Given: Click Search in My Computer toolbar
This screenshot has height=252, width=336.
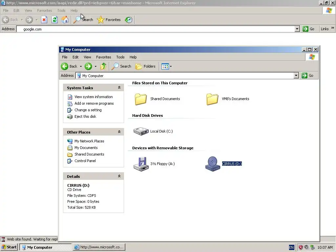Looking at the screenshot, I should pos(121,66).
